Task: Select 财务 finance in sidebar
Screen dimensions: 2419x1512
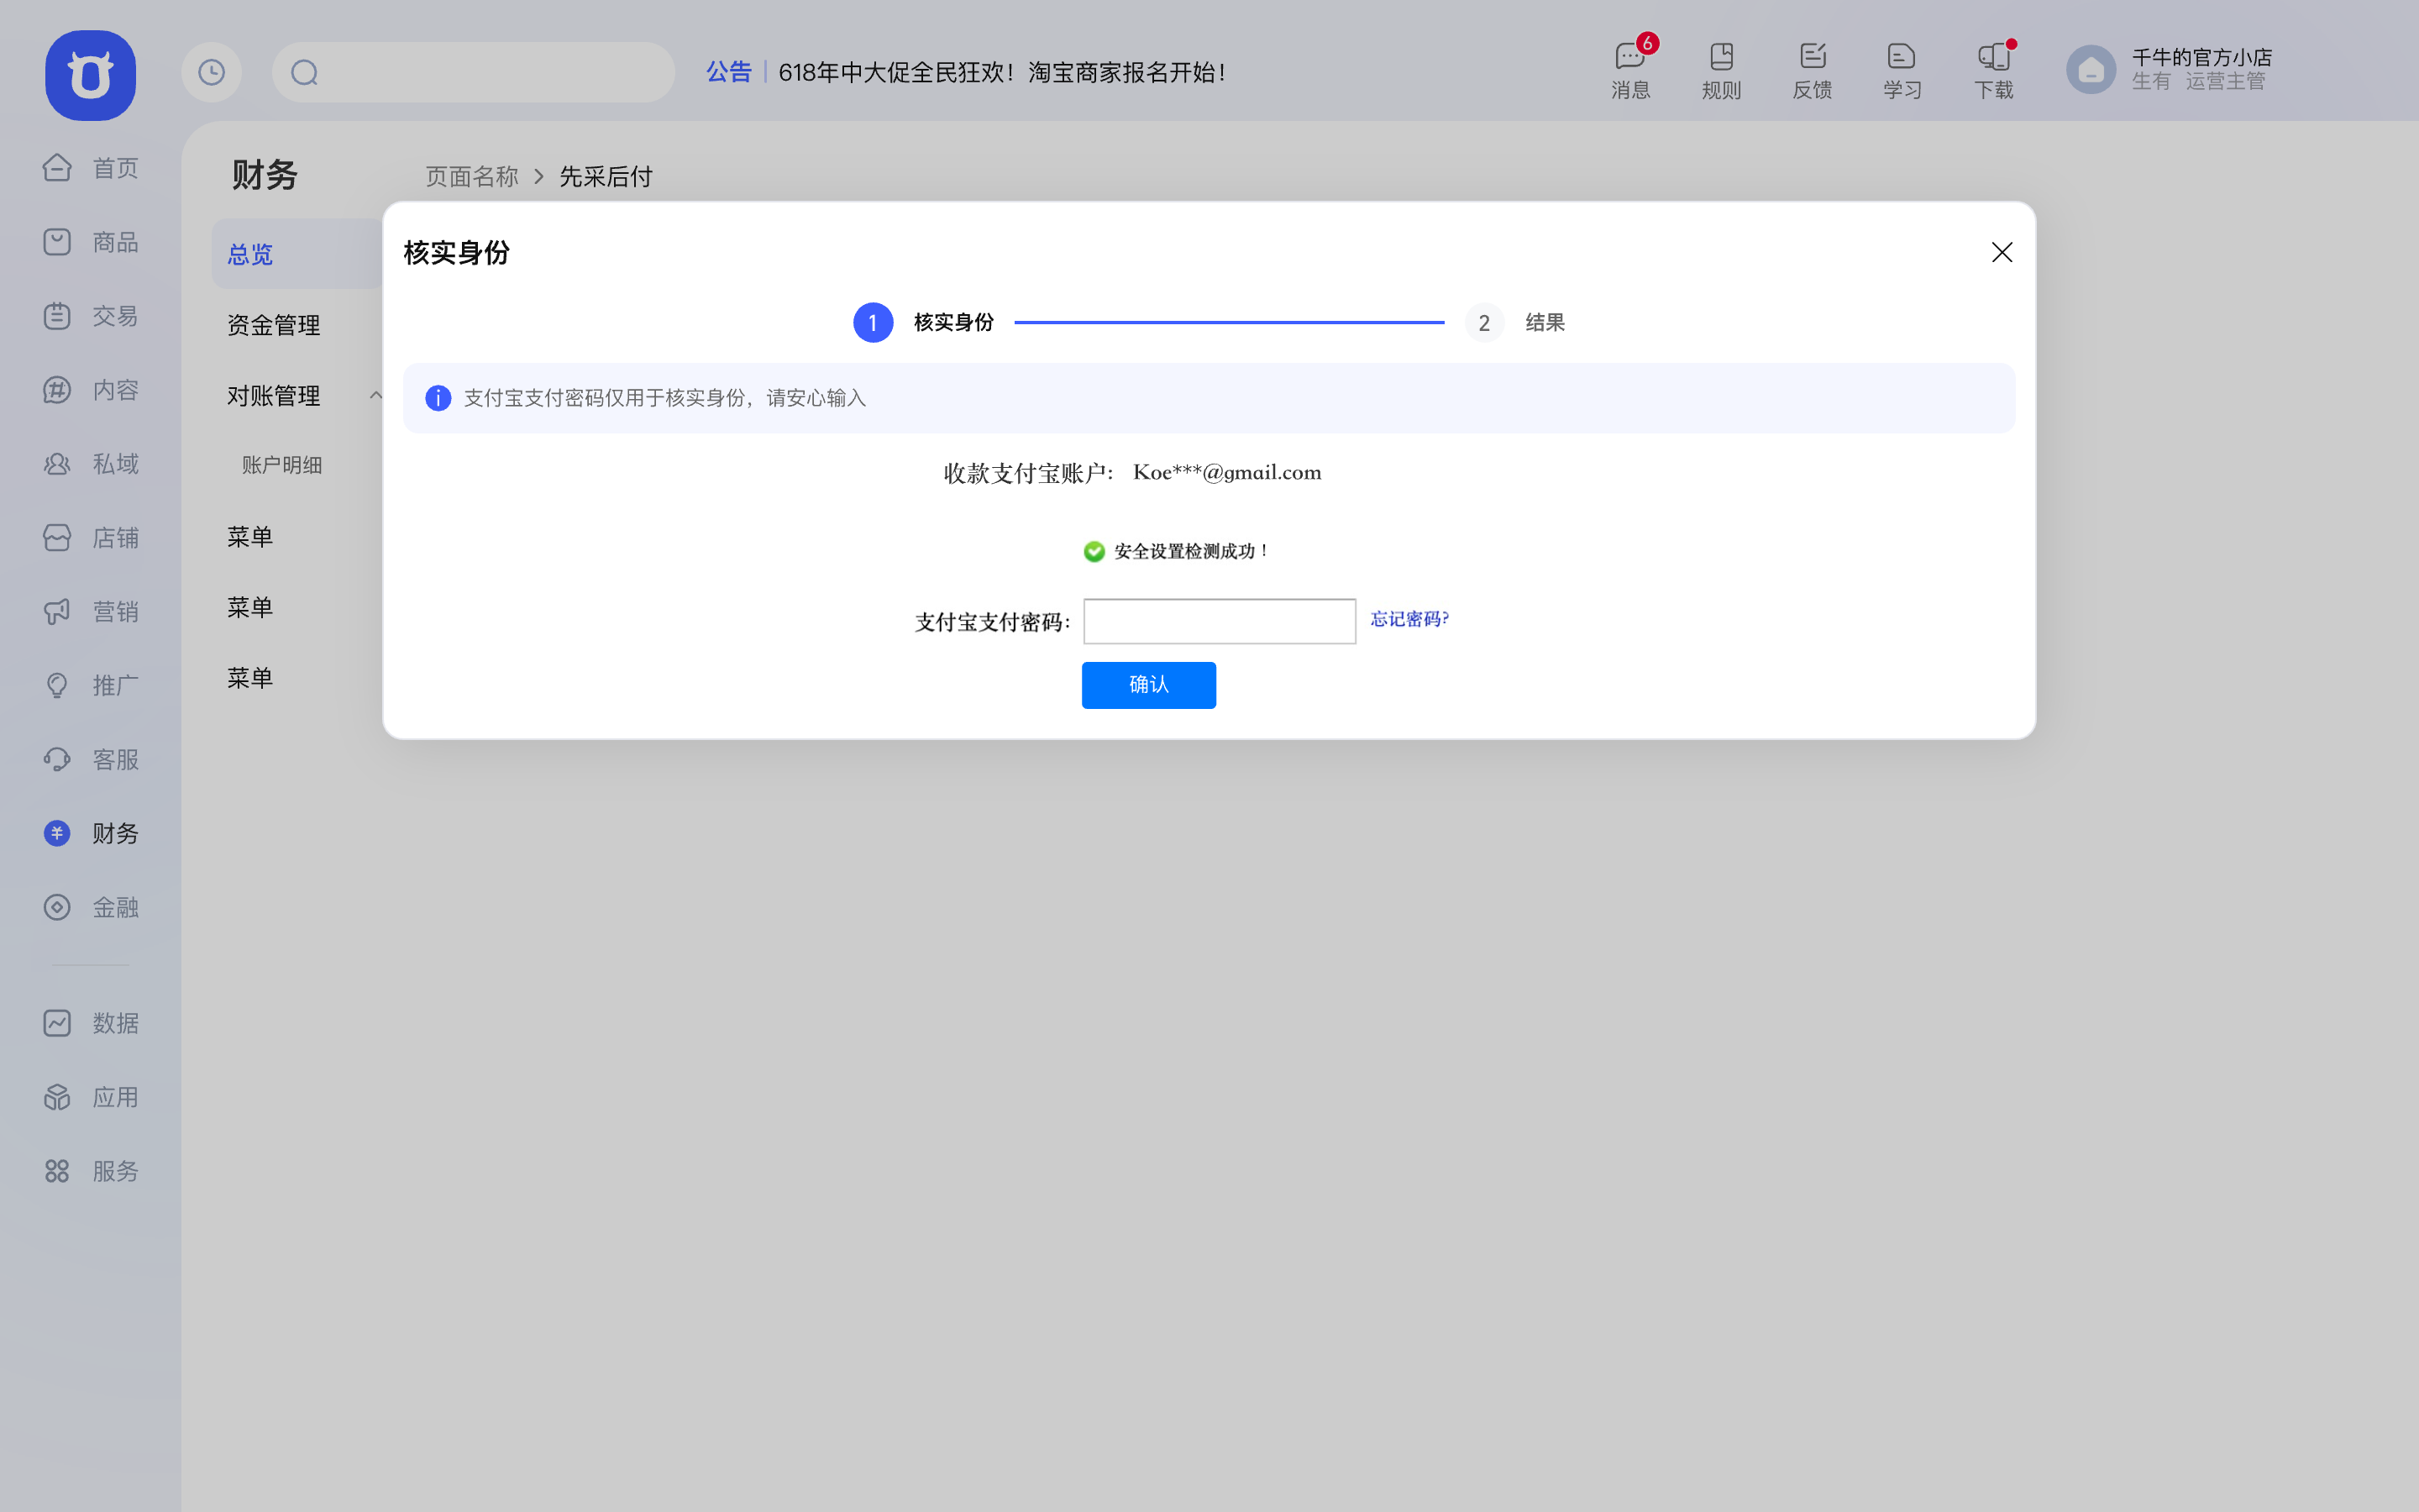Action: 90,833
